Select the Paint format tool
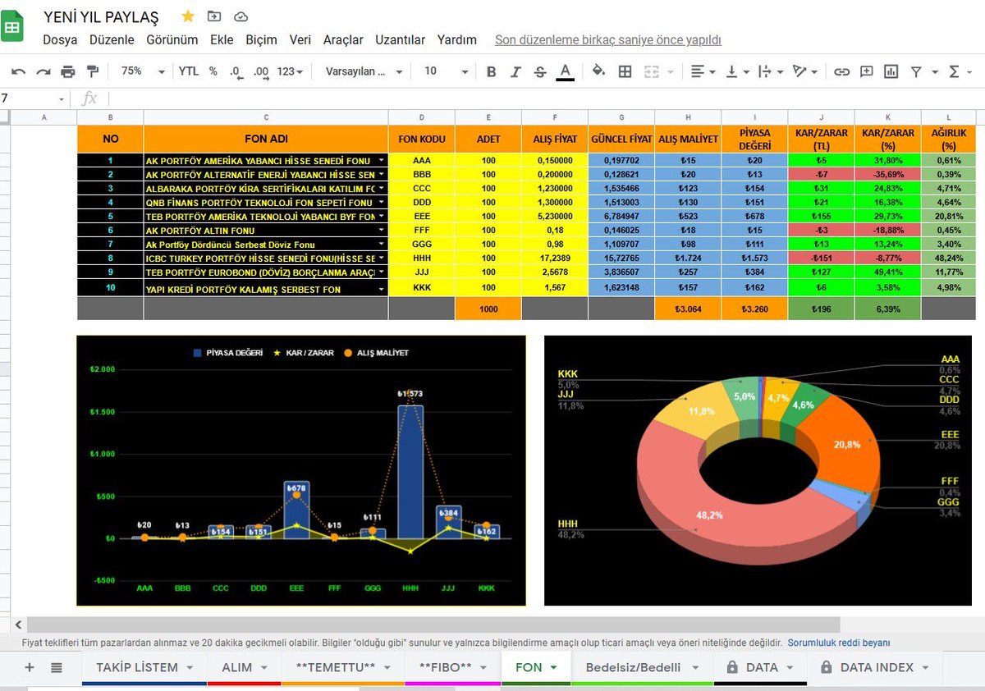The width and height of the screenshot is (985, 691). (x=92, y=71)
